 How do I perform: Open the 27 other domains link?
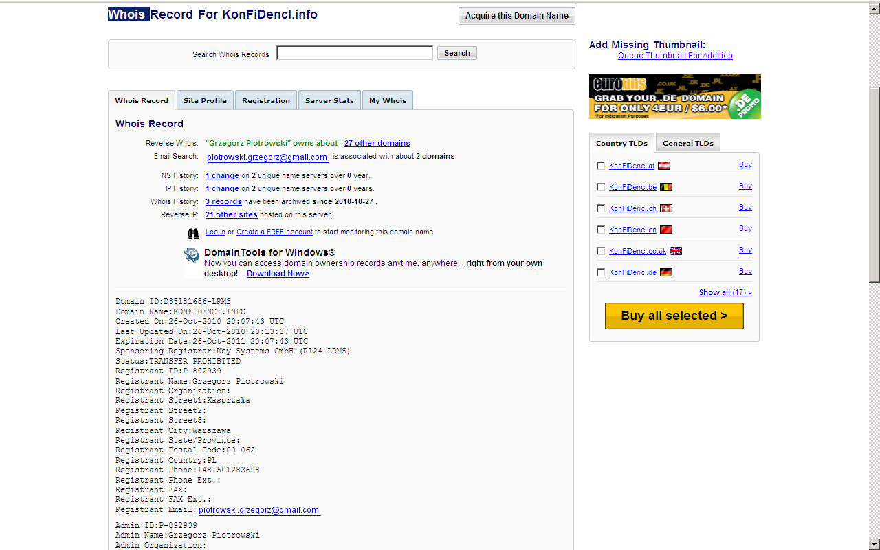(x=377, y=143)
